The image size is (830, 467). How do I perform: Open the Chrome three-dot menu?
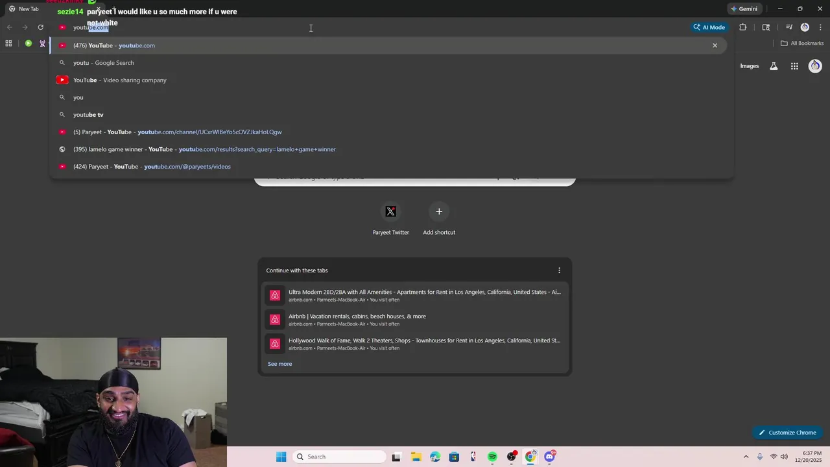(821, 27)
